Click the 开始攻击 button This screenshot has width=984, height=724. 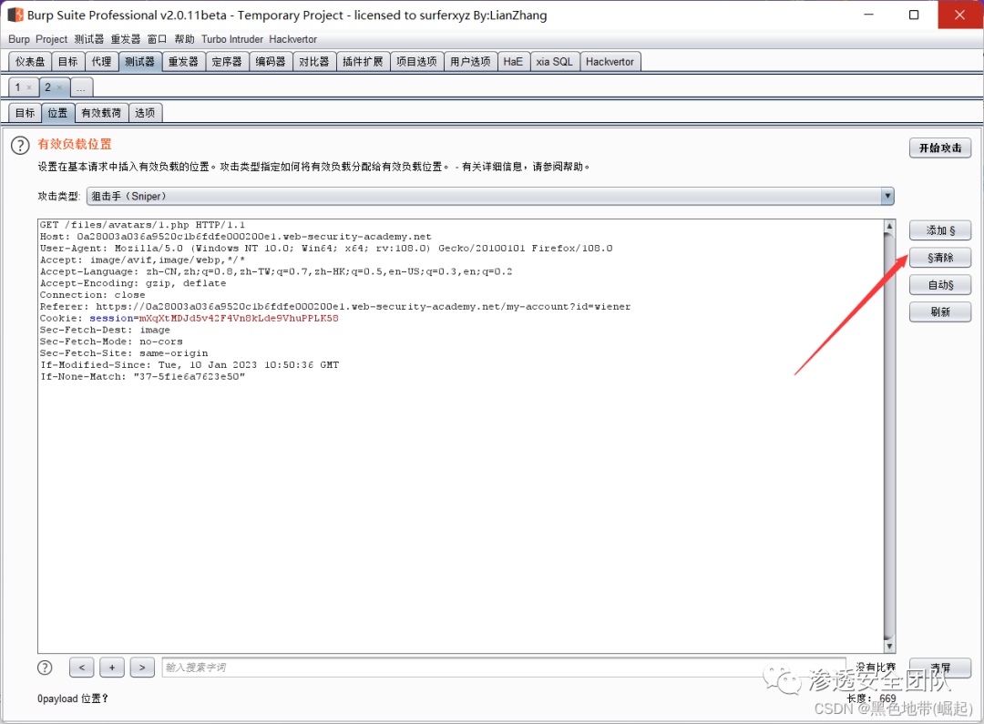(940, 148)
